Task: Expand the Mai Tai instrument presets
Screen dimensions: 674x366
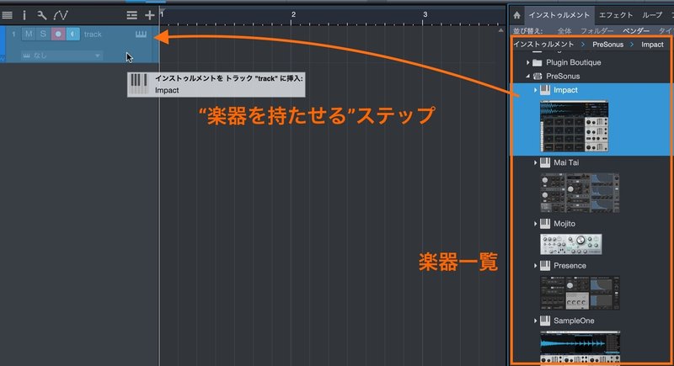Action: (535, 162)
